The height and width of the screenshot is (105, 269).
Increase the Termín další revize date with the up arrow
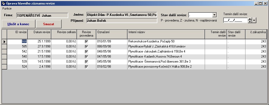coord(250,19)
